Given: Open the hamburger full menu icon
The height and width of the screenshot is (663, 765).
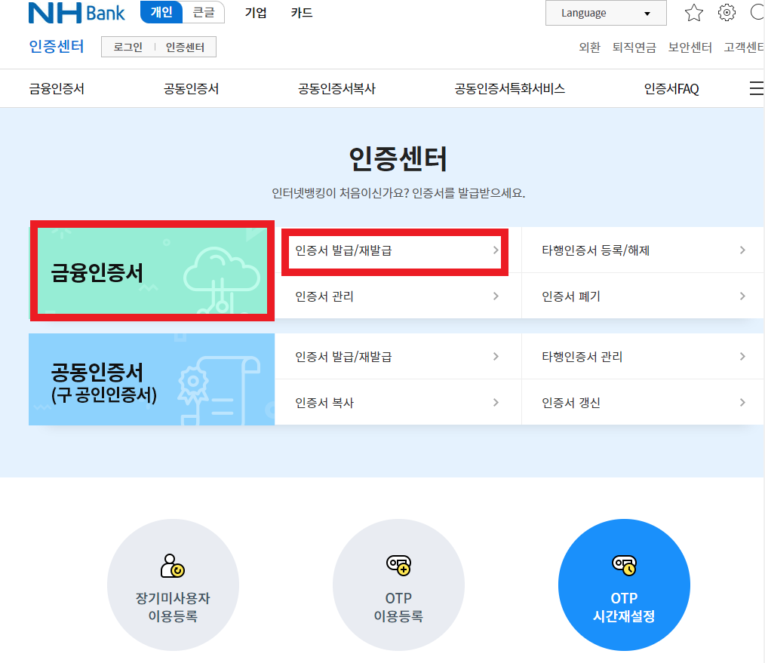Looking at the screenshot, I should tap(756, 88).
